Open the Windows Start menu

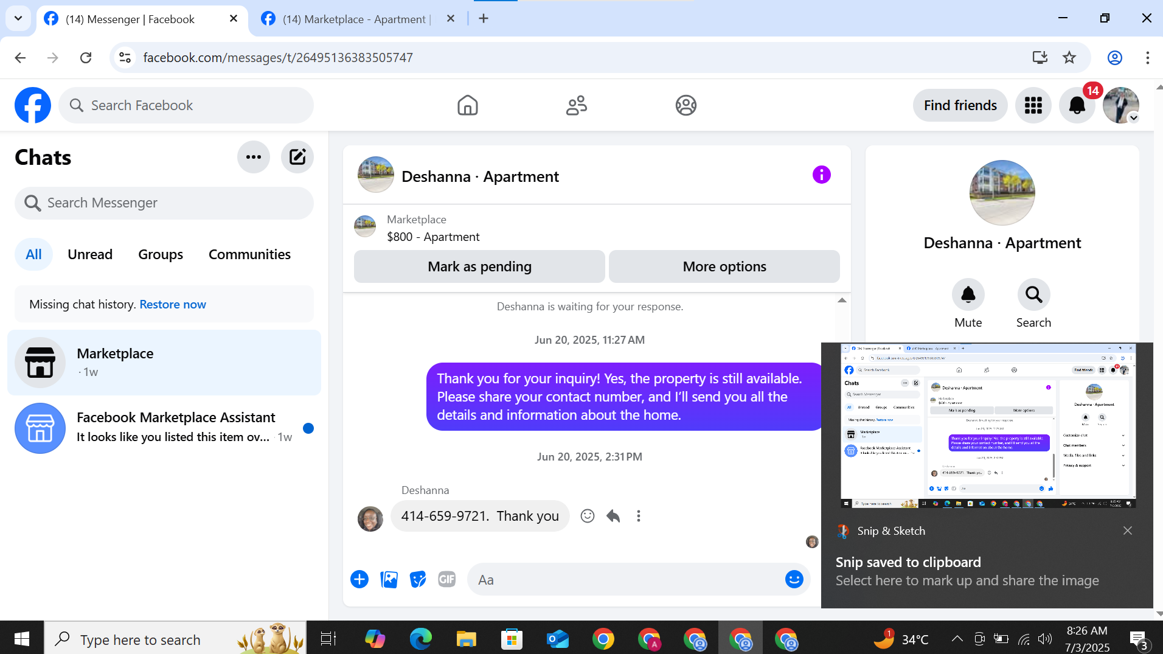(22, 639)
